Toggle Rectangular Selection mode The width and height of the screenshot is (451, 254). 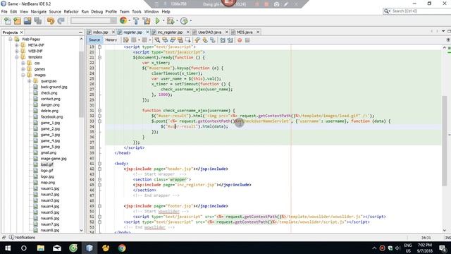tap(188, 40)
